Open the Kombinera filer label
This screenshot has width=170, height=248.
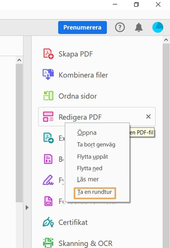pyautogui.click(x=83, y=75)
